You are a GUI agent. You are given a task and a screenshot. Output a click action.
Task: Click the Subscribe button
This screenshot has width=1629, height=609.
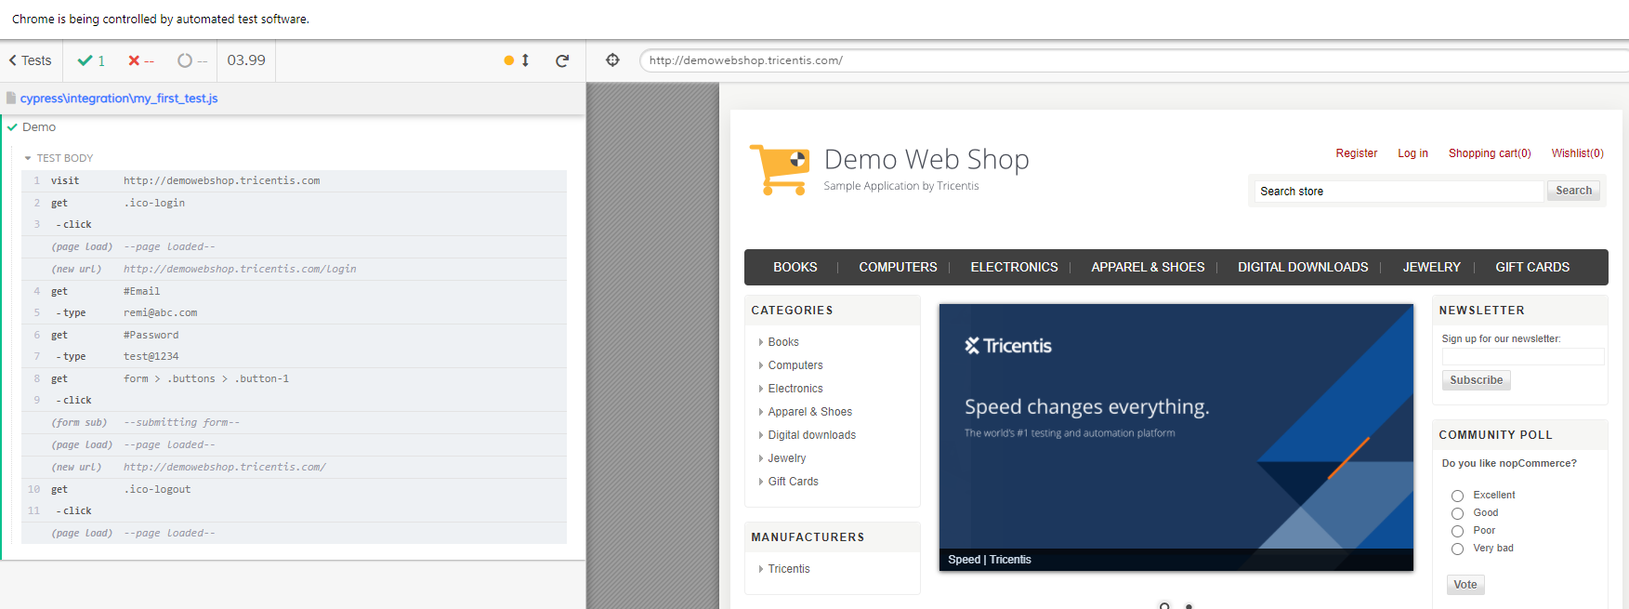click(x=1477, y=380)
